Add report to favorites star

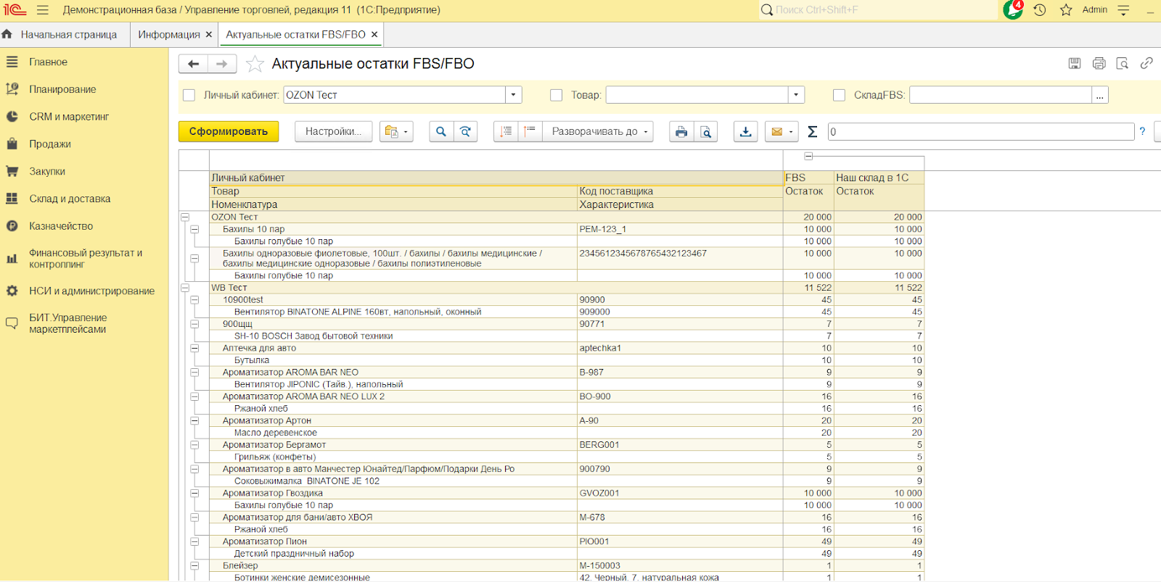[255, 64]
